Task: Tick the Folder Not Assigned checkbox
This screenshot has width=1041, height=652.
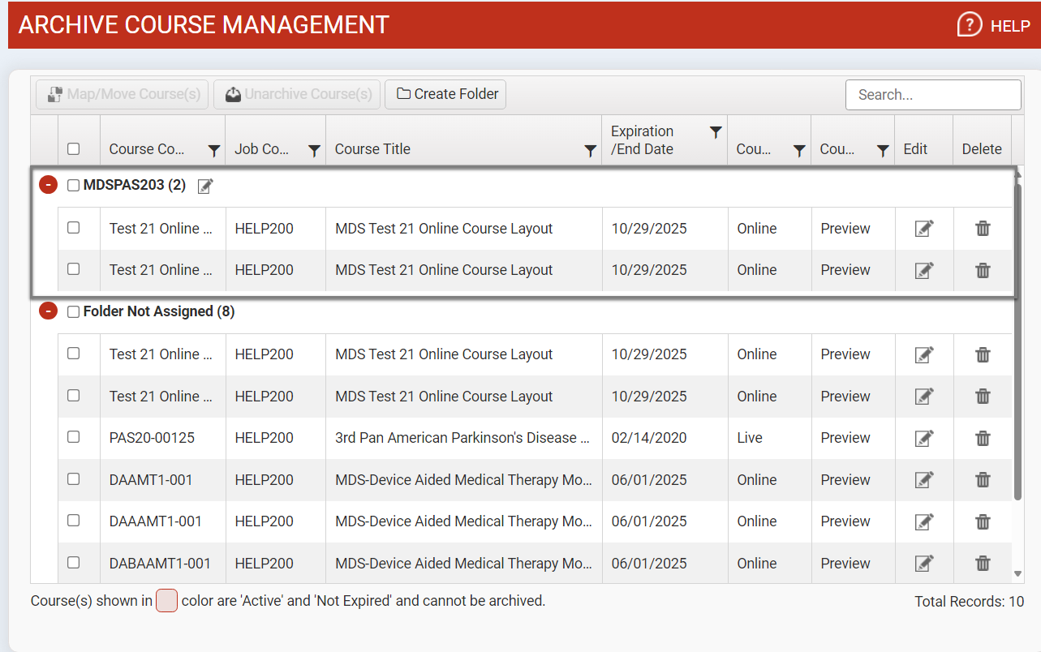Action: pos(74,312)
